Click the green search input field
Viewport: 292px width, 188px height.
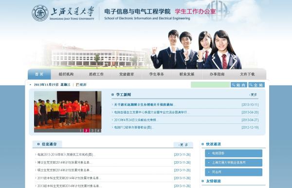(210, 85)
